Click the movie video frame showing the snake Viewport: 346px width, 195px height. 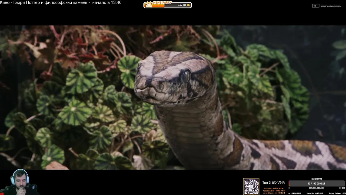pos(173,97)
